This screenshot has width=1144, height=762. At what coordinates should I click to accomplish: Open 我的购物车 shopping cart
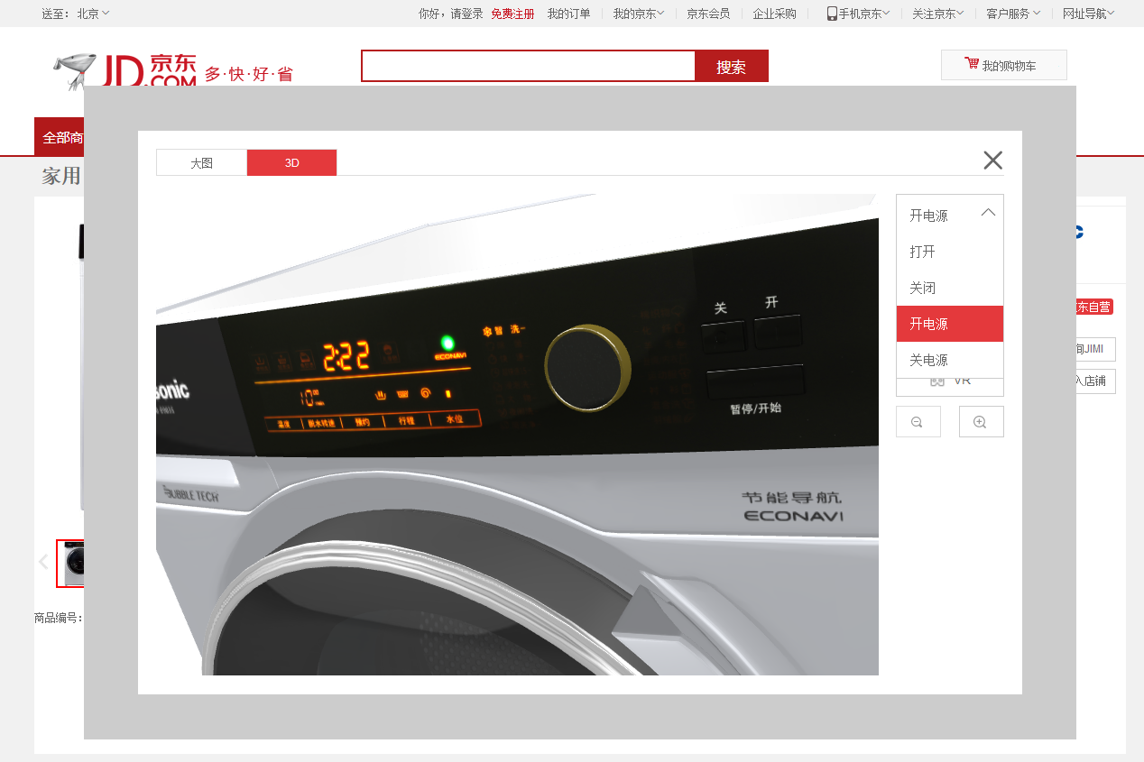(x=1003, y=65)
